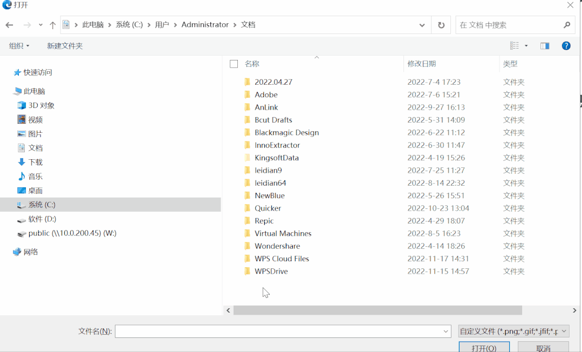This screenshot has width=582, height=352.
Task: Select the NewBlue folder icon
Action: tap(248, 195)
